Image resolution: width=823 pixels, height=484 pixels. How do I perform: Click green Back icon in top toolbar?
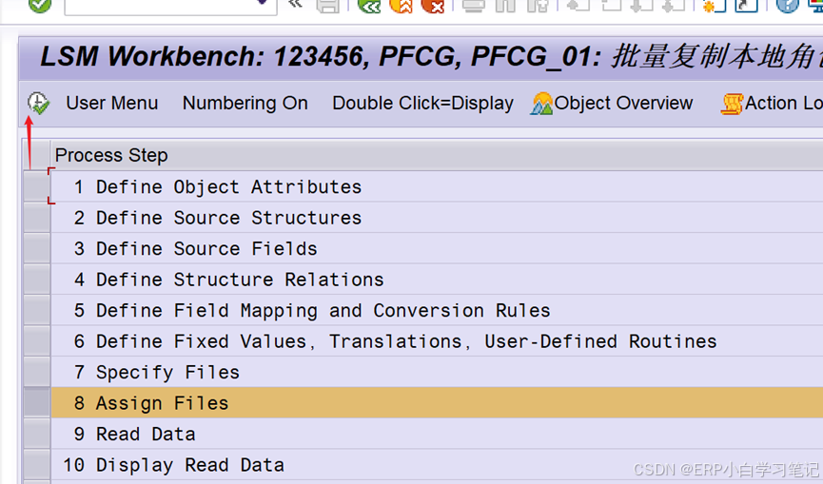pyautogui.click(x=369, y=6)
